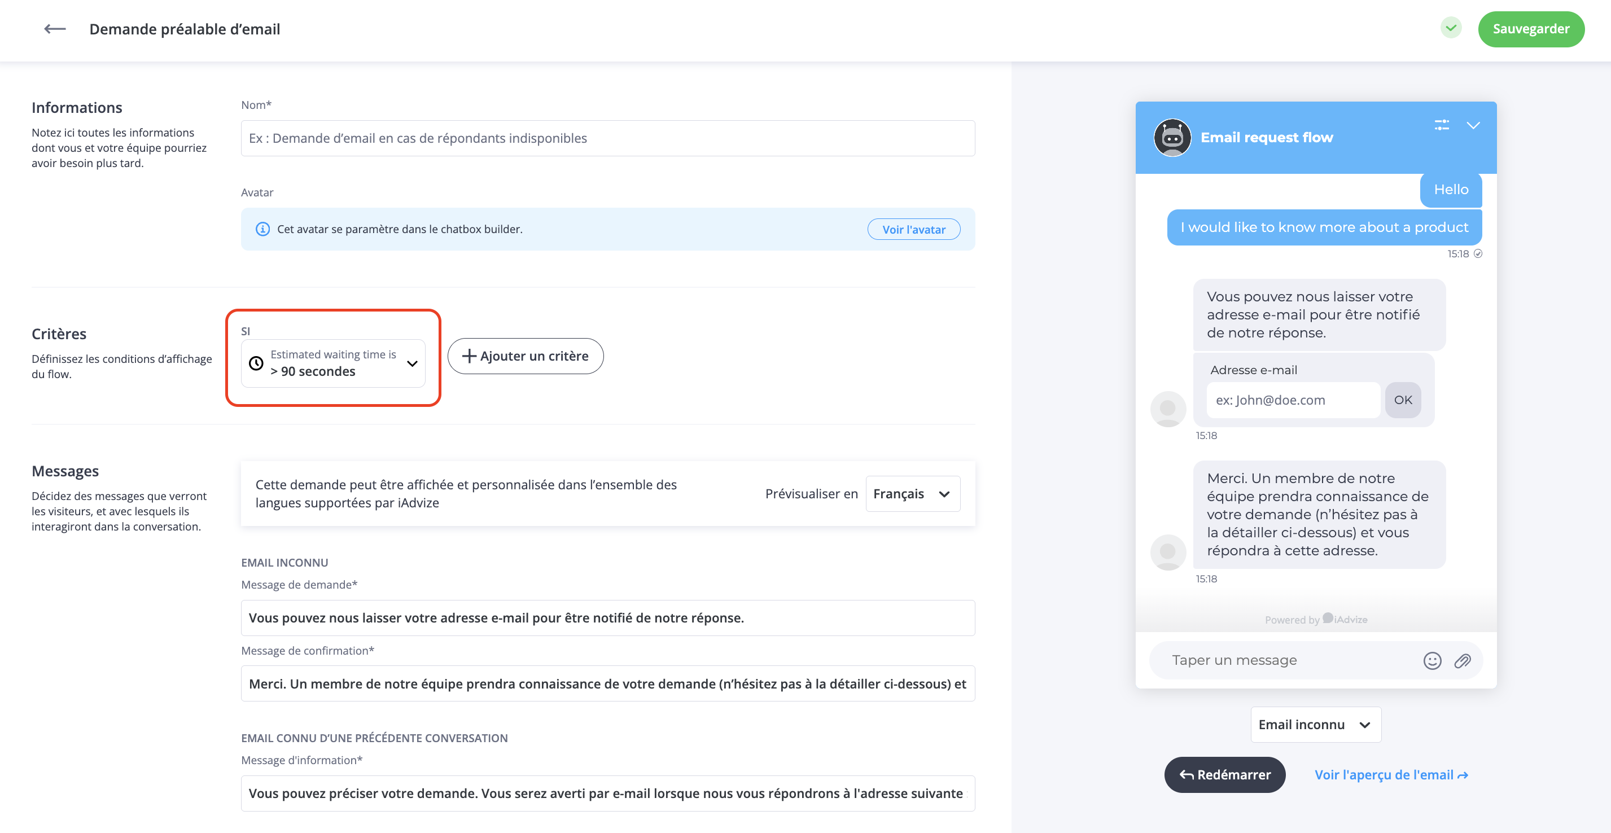The height and width of the screenshot is (833, 1611).
Task: Click the paperclip attachment icon
Action: pyautogui.click(x=1462, y=660)
